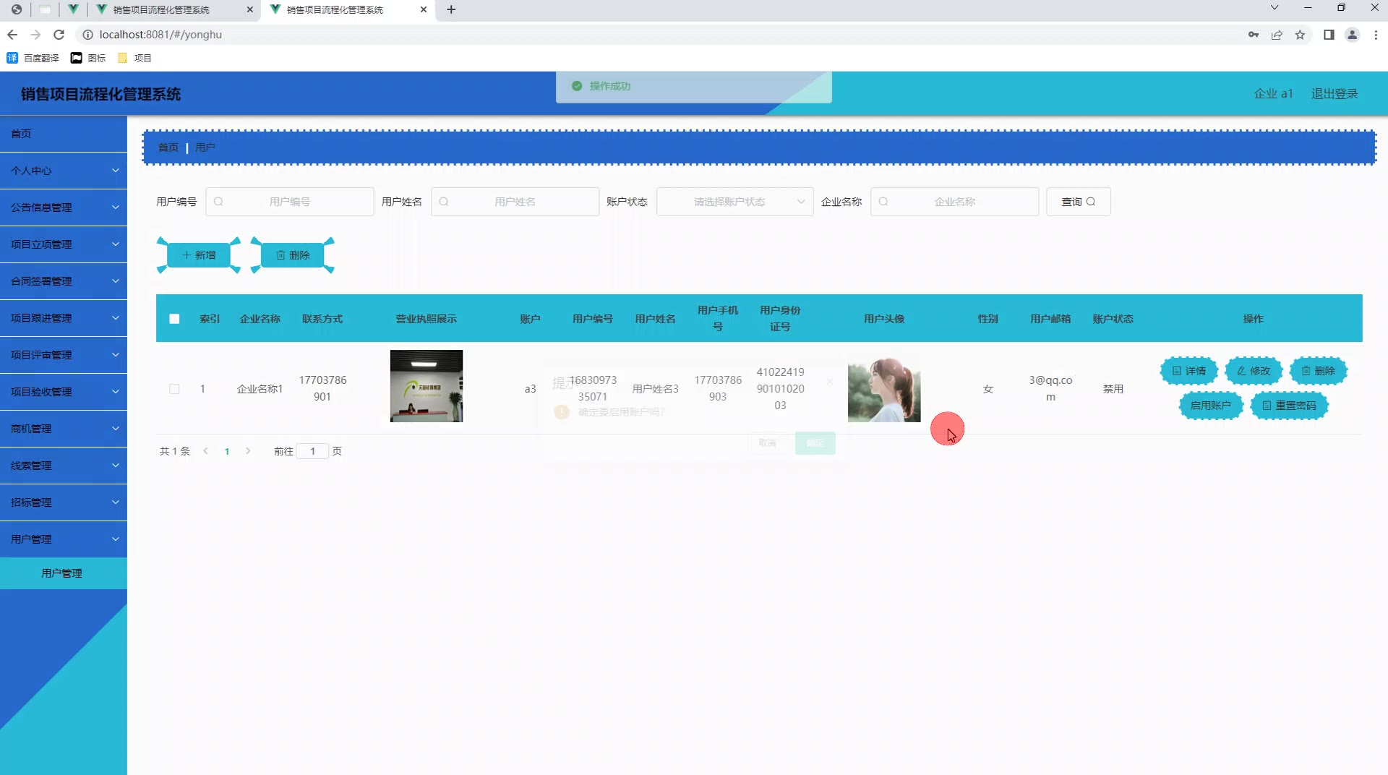Viewport: 1388px width, 775px height.
Task: Share this page via the share icon
Action: coord(1277,35)
